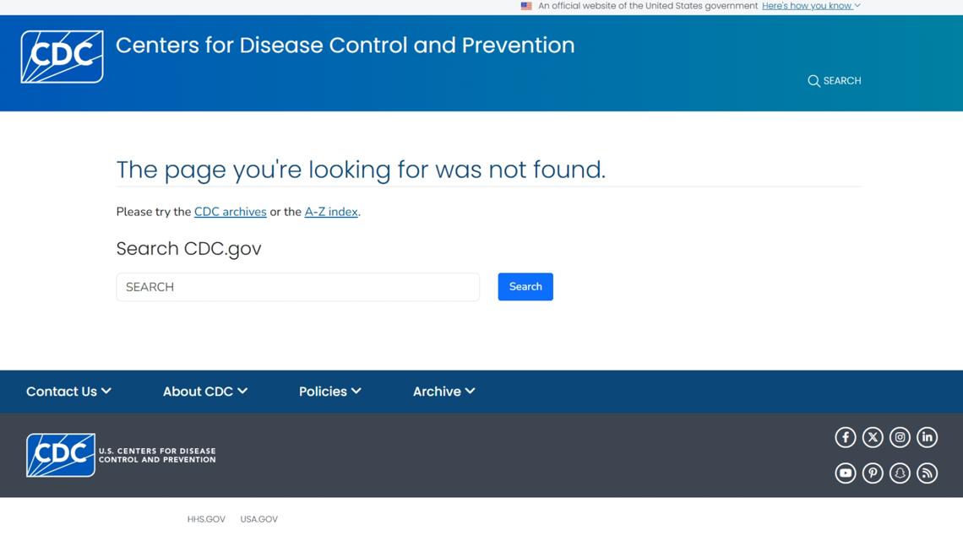Expand "Here's how you know" disclosure
Image resolution: width=963 pixels, height=541 pixels.
(810, 6)
